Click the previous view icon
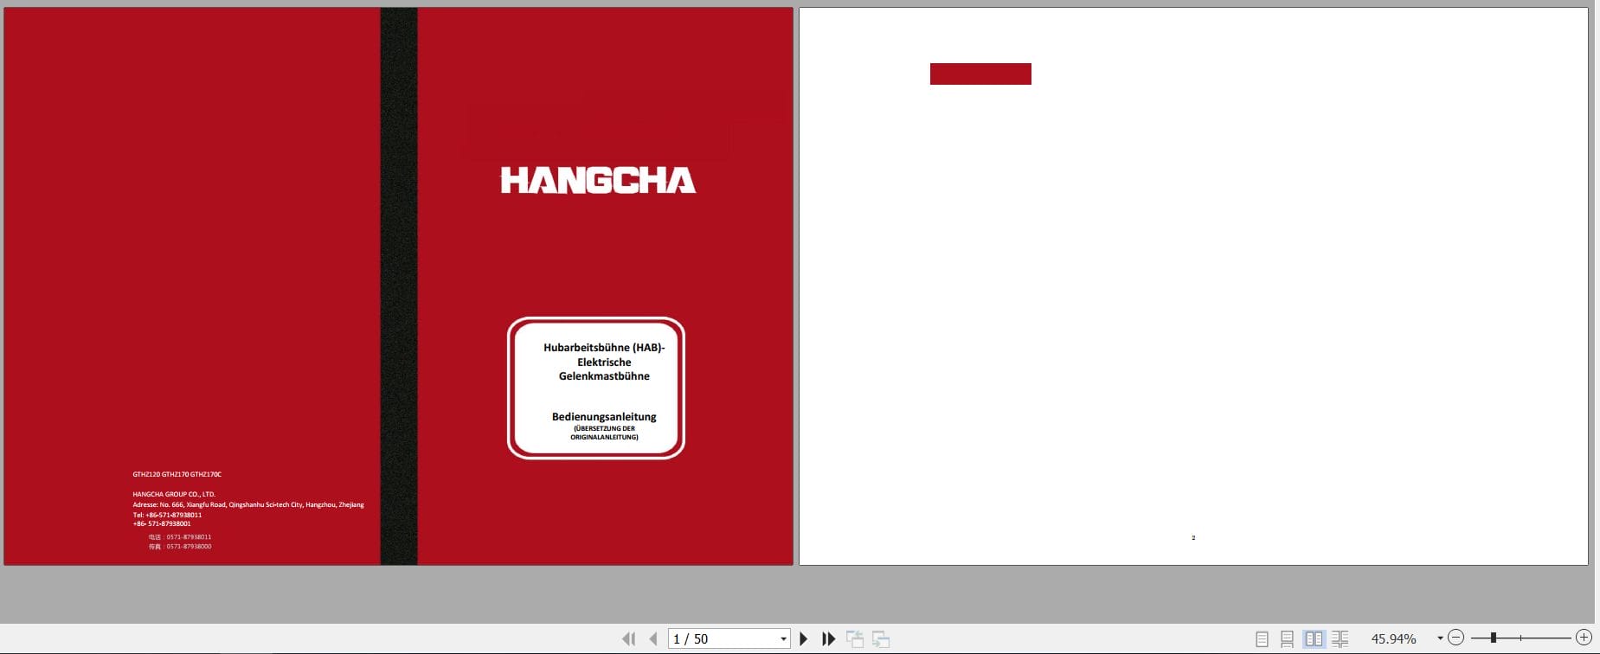The image size is (1600, 654). click(855, 638)
